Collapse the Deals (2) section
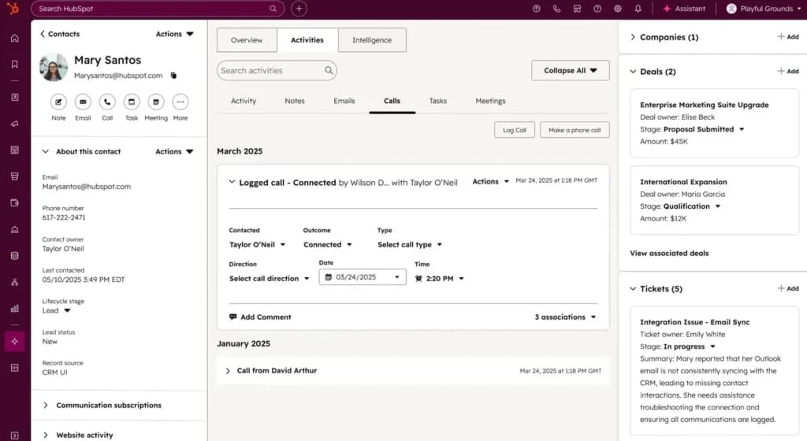807x441 pixels. tap(633, 72)
